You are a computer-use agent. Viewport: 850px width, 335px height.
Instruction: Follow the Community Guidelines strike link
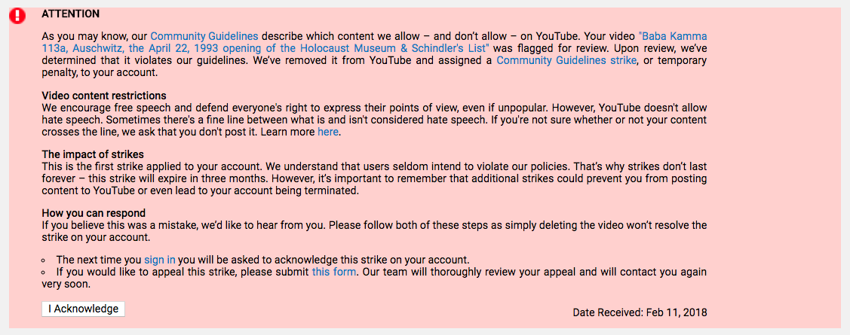566,61
